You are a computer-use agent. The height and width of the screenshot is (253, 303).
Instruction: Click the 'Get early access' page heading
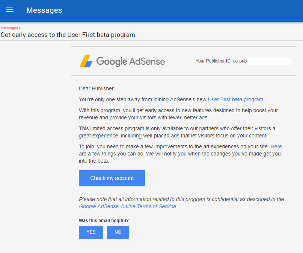click(x=68, y=35)
